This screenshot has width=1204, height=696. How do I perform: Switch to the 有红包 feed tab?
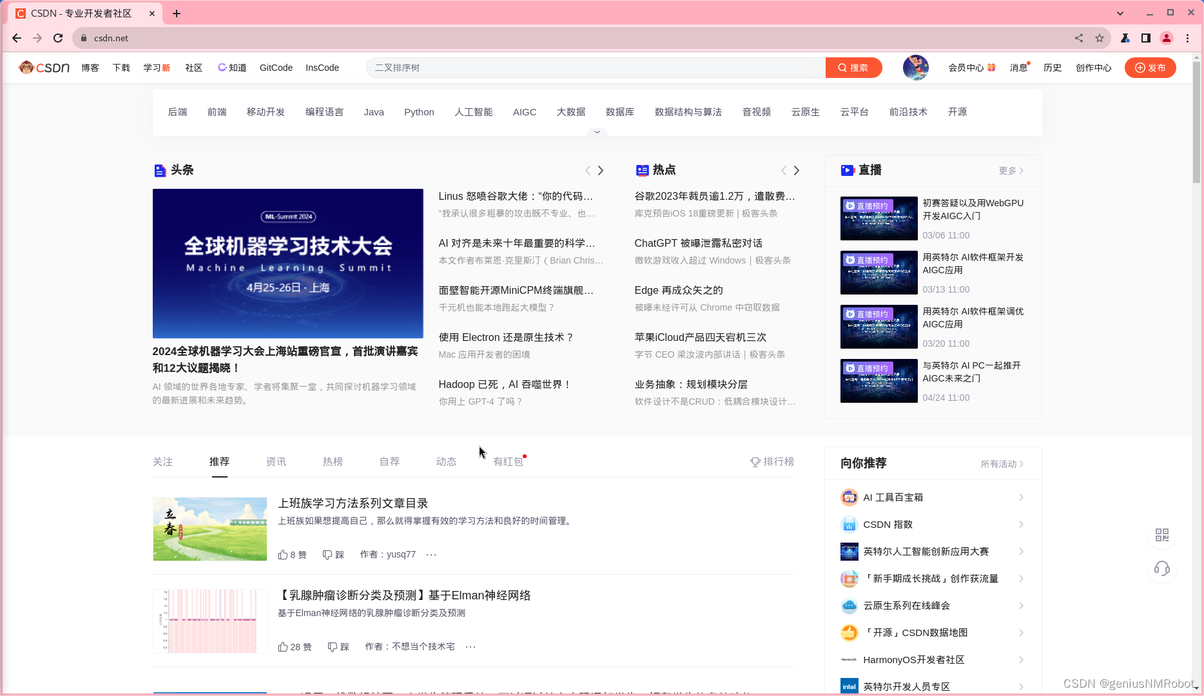(x=508, y=461)
